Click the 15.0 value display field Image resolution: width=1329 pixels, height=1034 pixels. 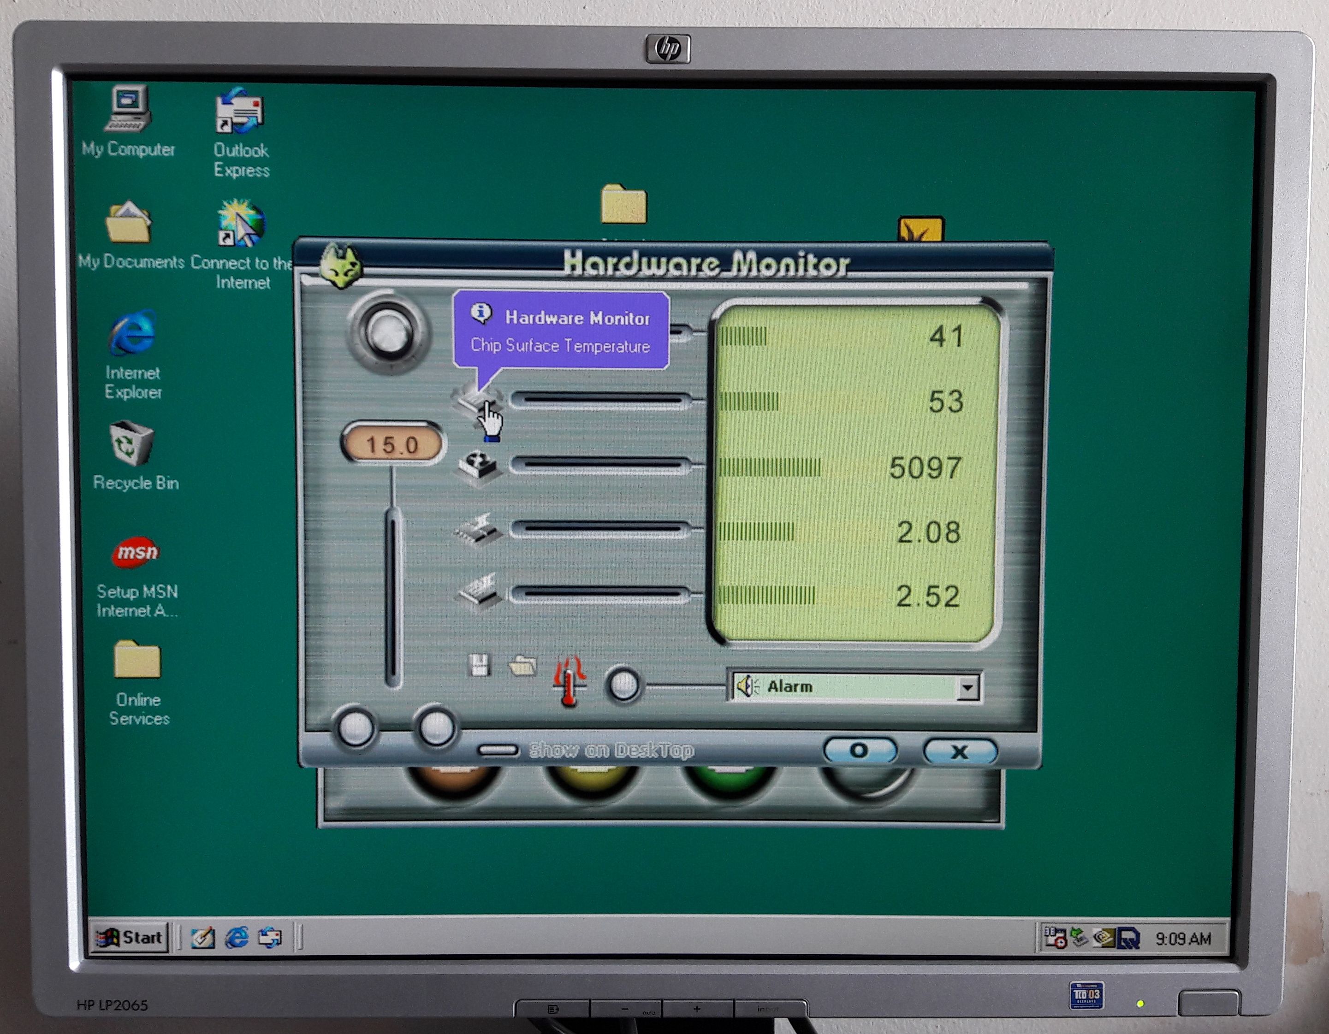[x=392, y=444]
